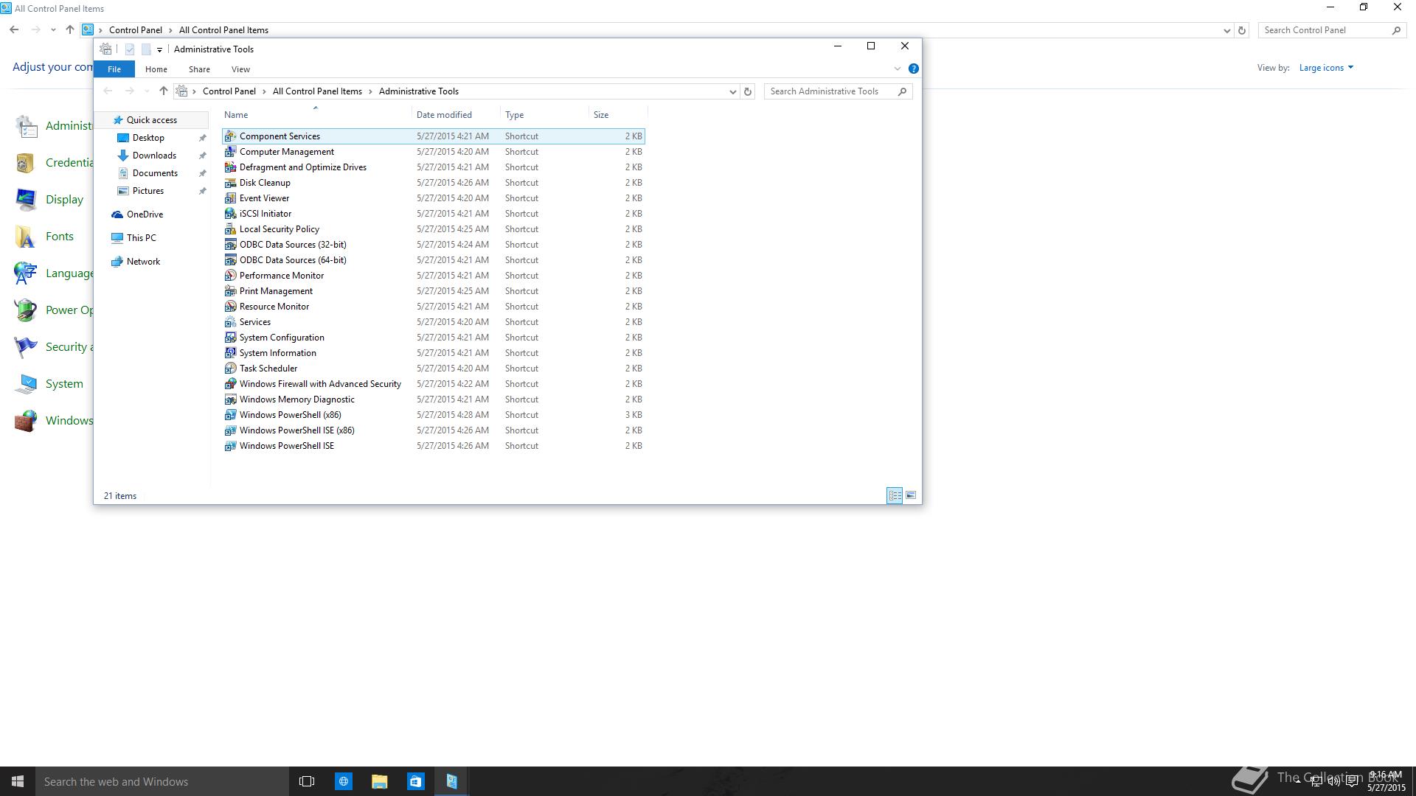Select the iSCSI Initiator icon
Screen dimensions: 1416x796
click(230, 214)
